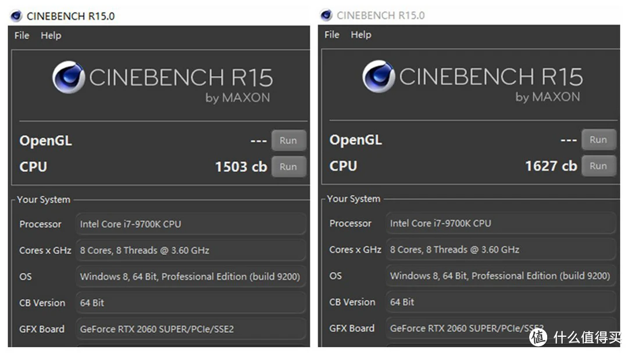Click the Cinebench R15 logo sphere in the right window

[x=379, y=77]
